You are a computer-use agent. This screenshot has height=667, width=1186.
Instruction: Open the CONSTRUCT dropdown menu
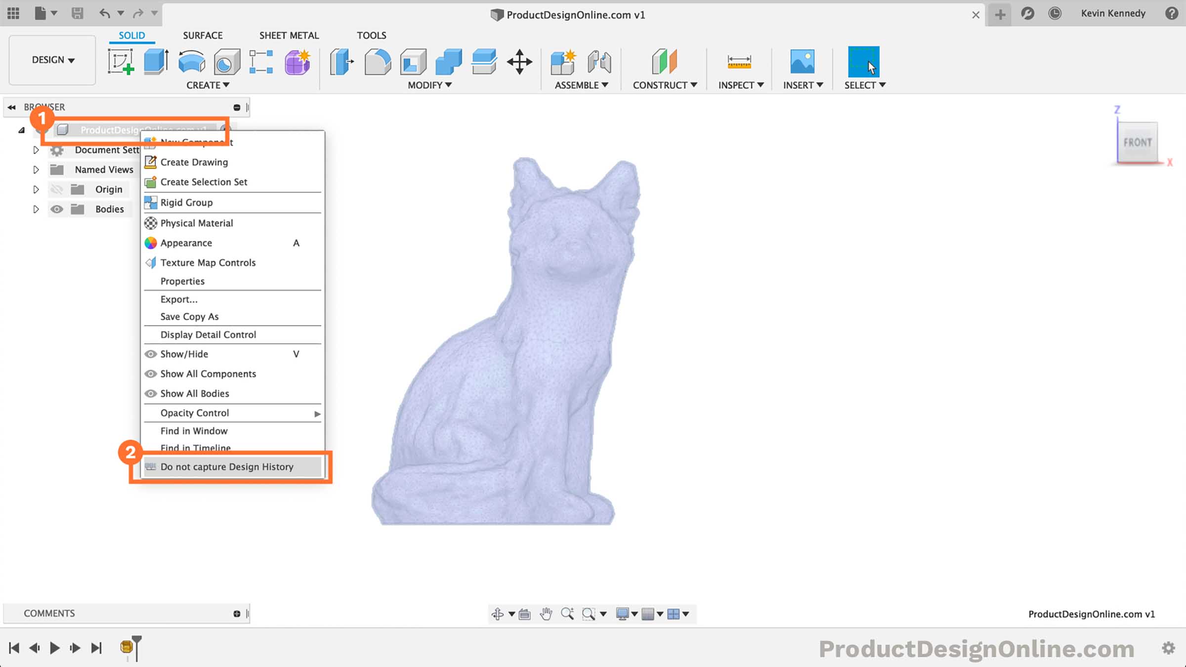tap(665, 85)
